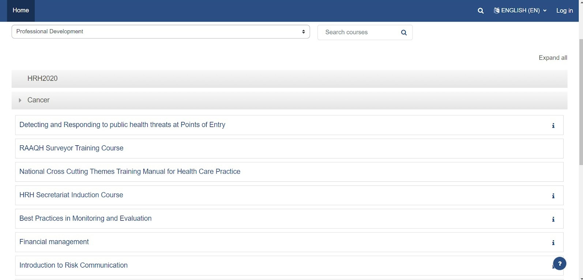This screenshot has height=280, width=583.
Task: Go to the Home tab
Action: 21,11
